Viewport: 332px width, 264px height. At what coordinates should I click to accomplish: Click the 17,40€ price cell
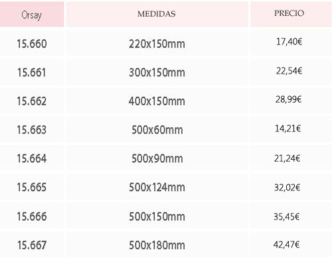289,42
